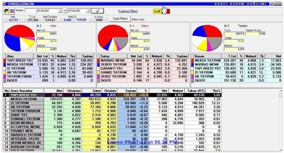Select yellow swatch beside AK YATIRIM in Alan table
Viewport: 284px width, 153px height.
(5, 73)
